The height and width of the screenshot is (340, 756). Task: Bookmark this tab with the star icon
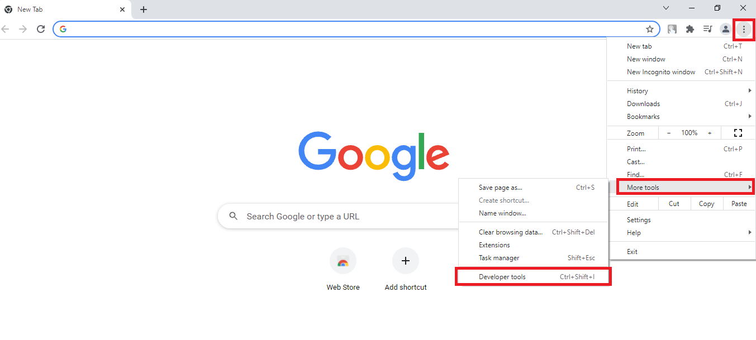click(x=650, y=29)
